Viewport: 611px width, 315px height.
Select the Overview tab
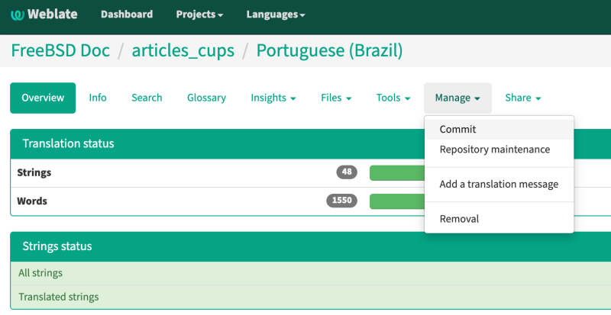43,98
